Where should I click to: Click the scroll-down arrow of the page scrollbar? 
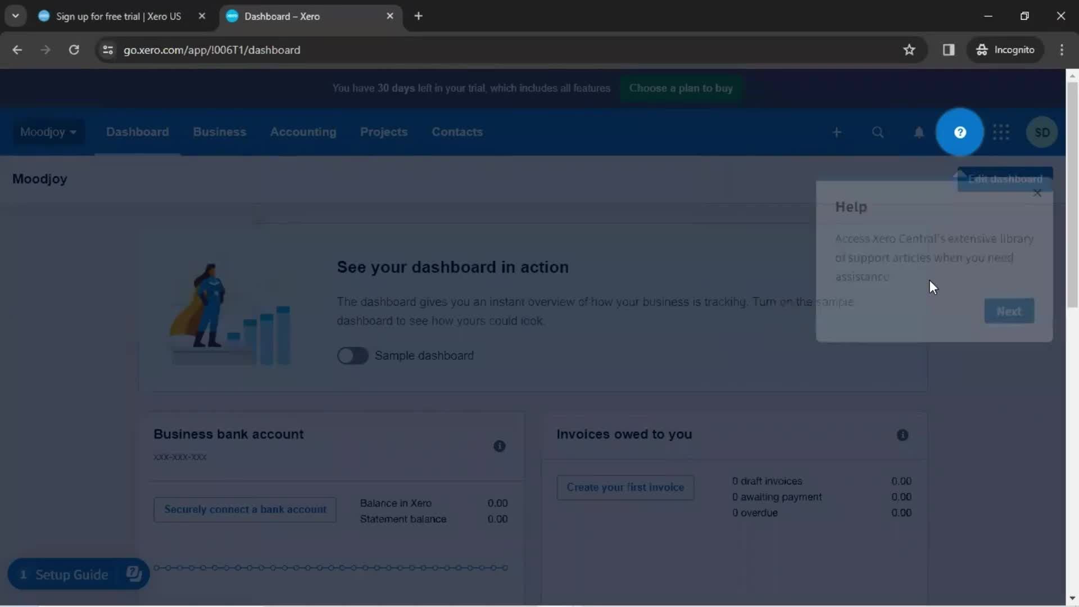pos(1072,599)
